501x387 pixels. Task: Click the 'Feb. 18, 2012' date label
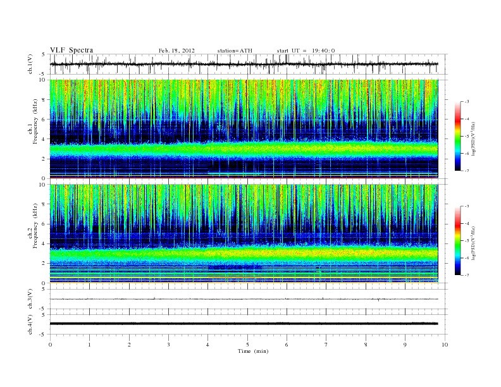click(x=176, y=51)
